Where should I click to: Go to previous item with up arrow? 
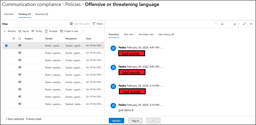click(x=215, y=24)
